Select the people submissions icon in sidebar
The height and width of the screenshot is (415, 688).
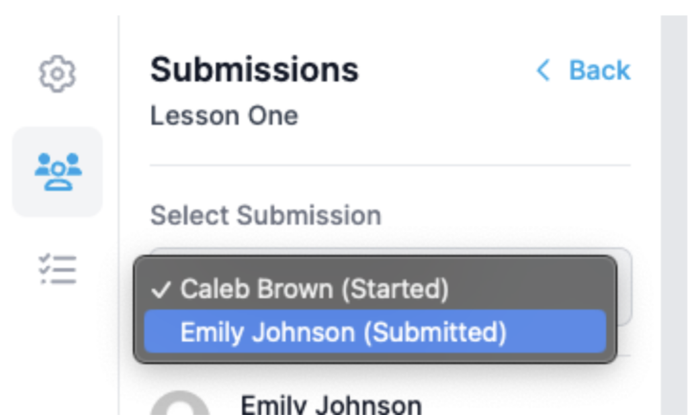[58, 171]
